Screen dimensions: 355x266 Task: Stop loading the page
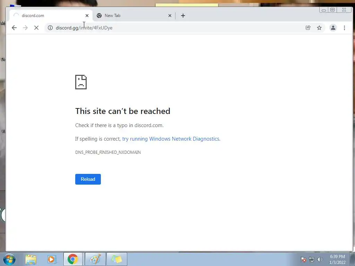tap(36, 28)
